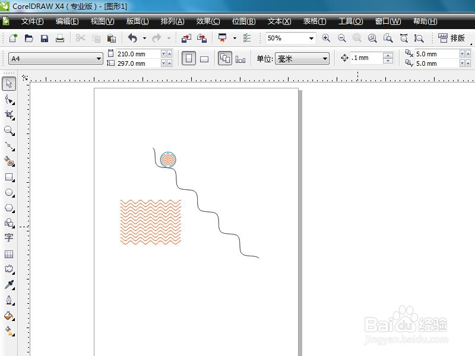The image size is (475, 356).
Task: Click Zoom to Page icon
Action: [x=388, y=38]
